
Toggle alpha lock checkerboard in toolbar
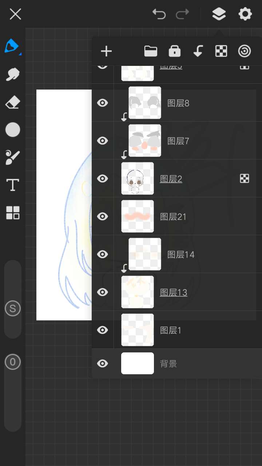click(x=221, y=51)
